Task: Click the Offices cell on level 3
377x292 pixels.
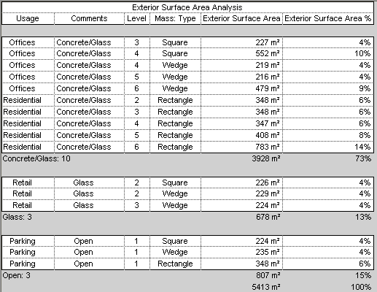Action: point(22,42)
